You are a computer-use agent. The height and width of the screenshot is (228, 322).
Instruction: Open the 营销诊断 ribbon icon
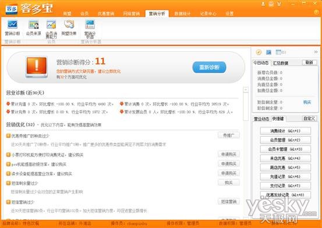12,28
